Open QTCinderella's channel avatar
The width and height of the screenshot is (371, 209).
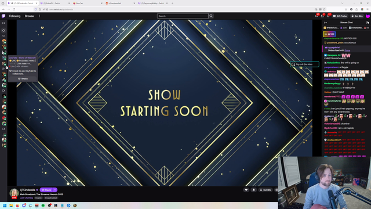pos(14,193)
